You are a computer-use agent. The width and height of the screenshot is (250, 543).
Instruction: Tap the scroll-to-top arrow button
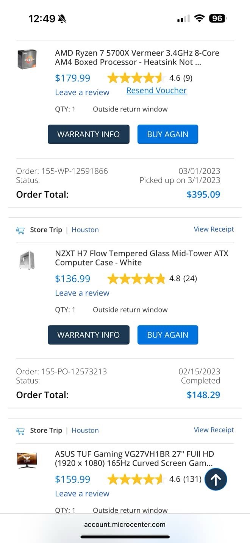[216, 479]
